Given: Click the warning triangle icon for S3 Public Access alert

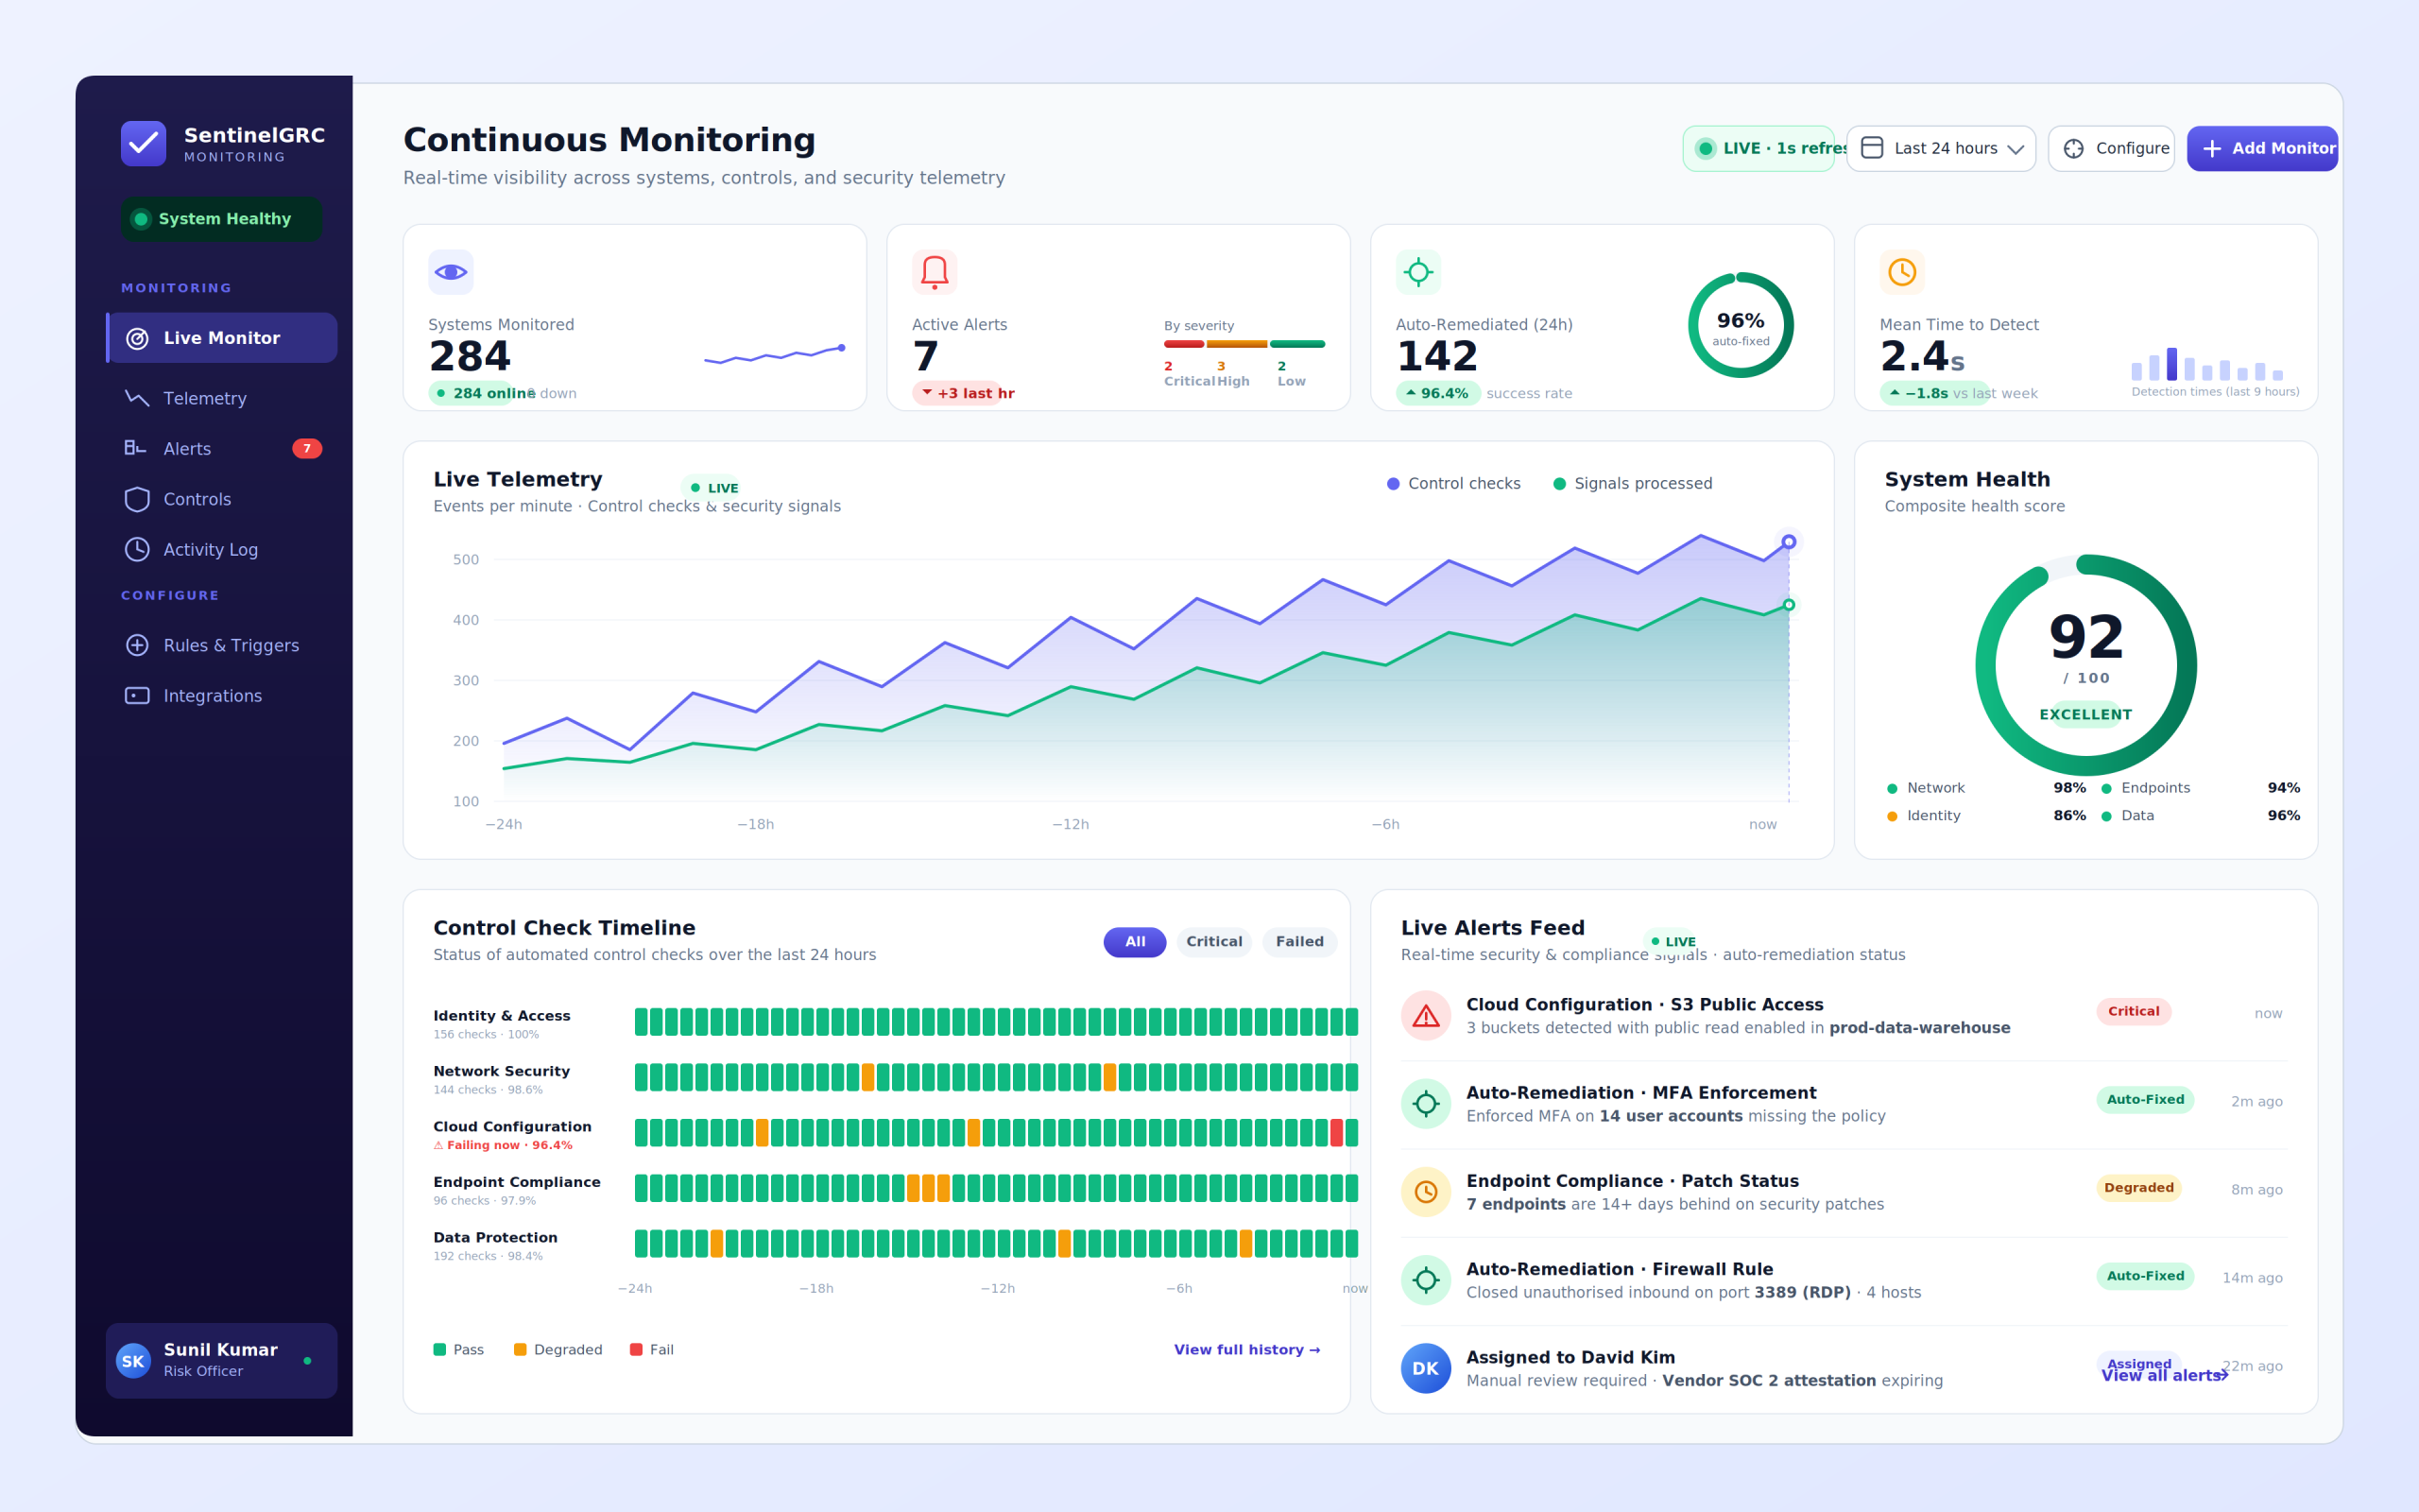Looking at the screenshot, I should 1427,1016.
